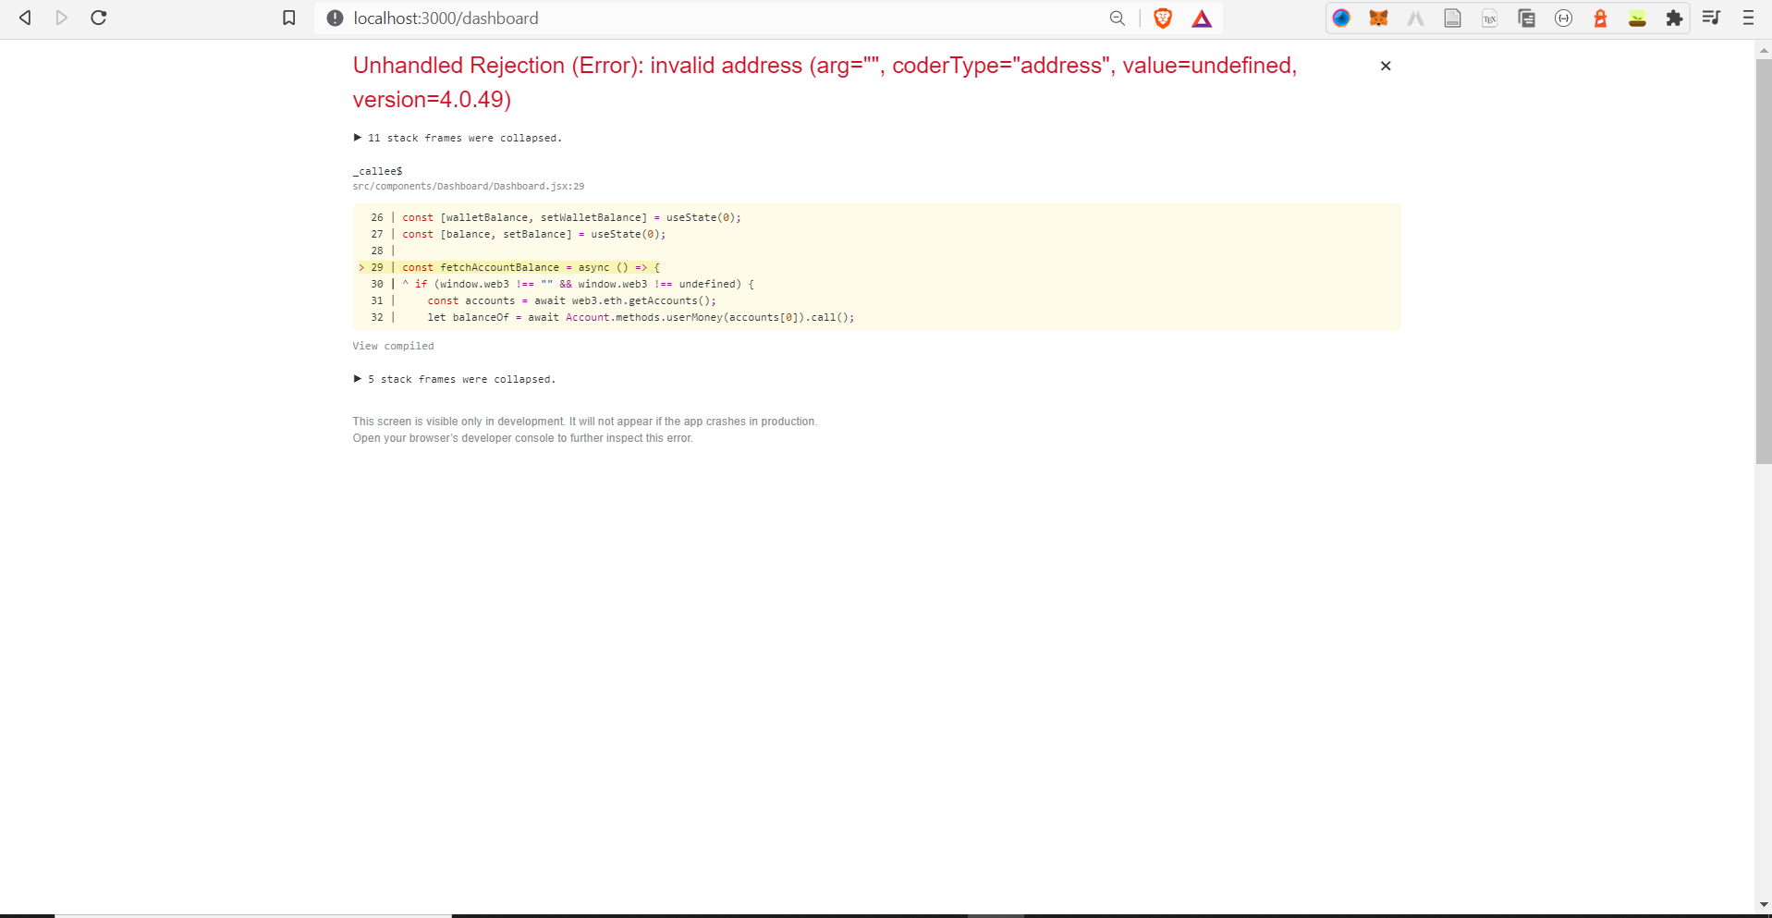Open the grey document page extension
This screenshot has width=1772, height=918.
pyautogui.click(x=1453, y=18)
